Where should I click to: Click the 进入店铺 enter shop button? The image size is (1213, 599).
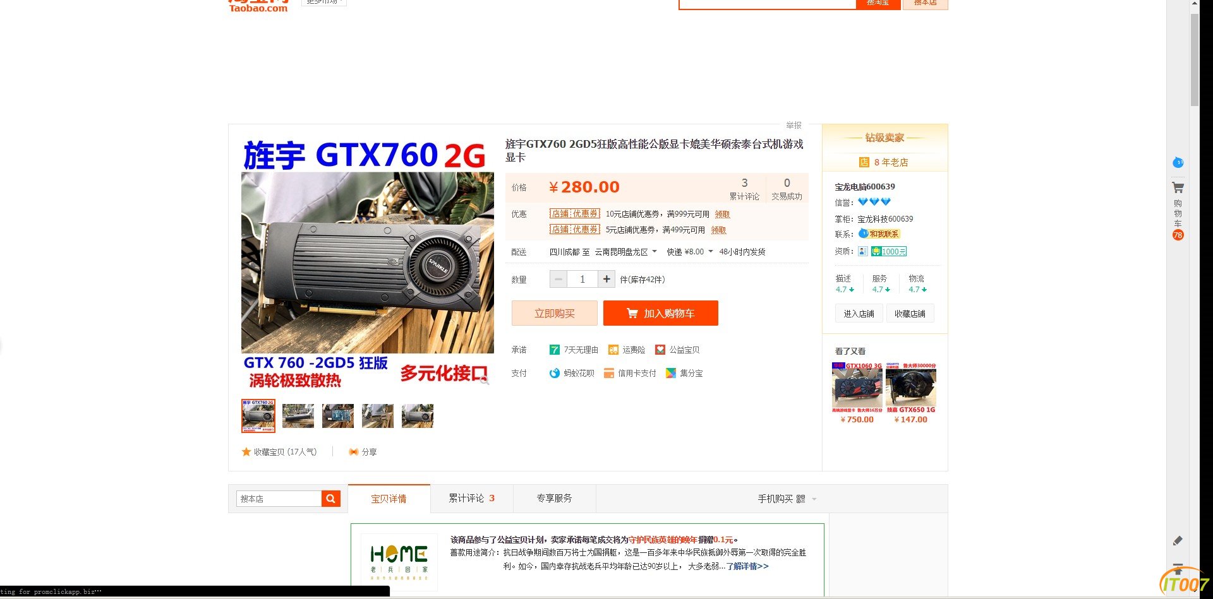[859, 314]
